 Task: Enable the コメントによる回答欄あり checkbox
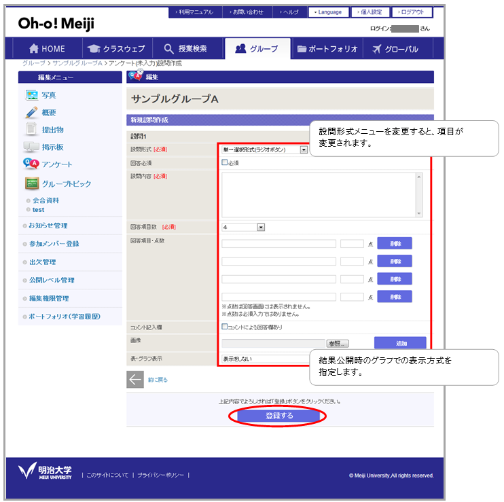pyautogui.click(x=224, y=327)
